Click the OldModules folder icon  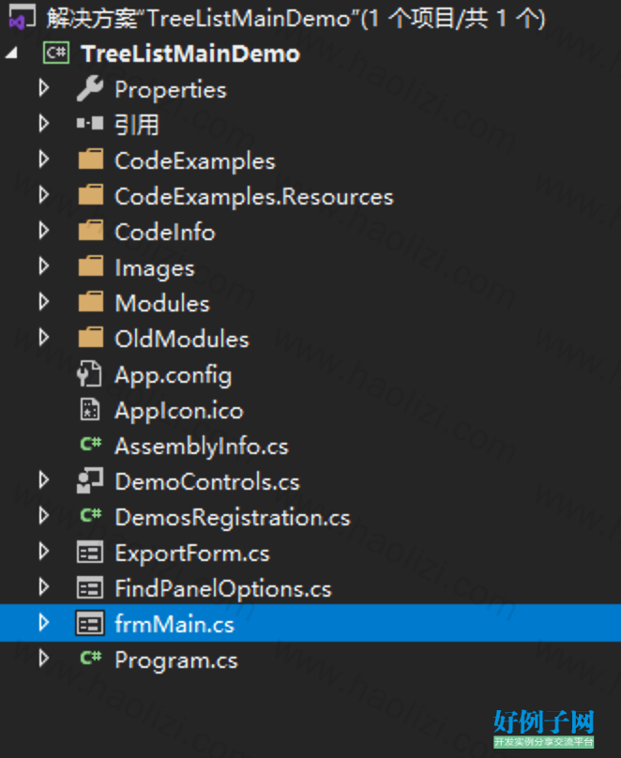(x=91, y=338)
